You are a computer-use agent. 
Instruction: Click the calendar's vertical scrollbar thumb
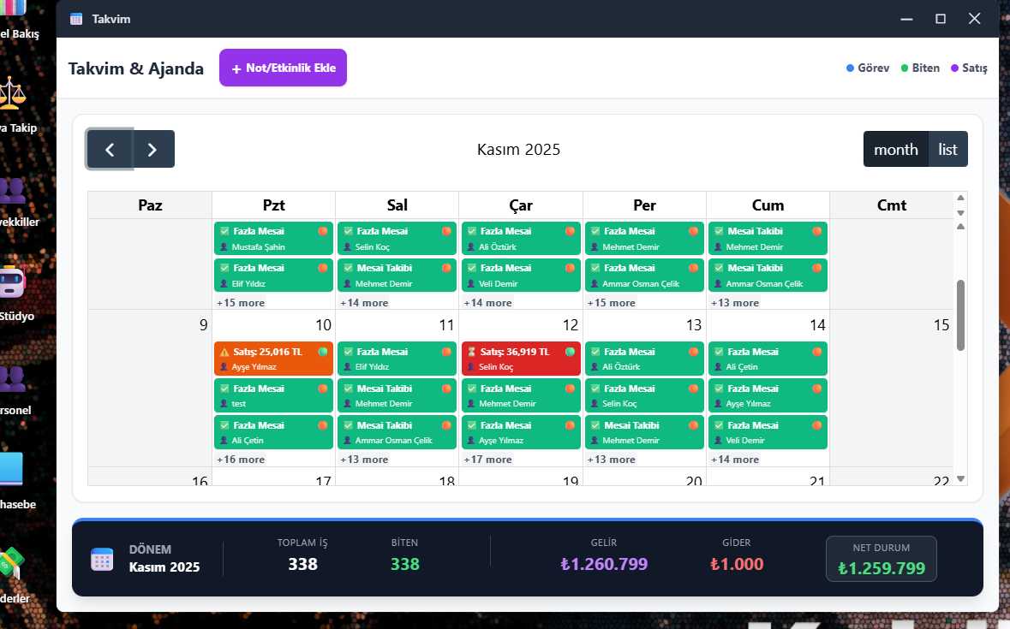960,314
